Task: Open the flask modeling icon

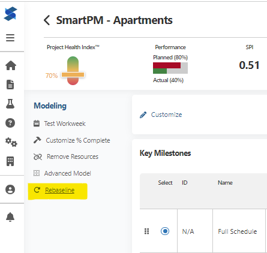Action: (10, 104)
